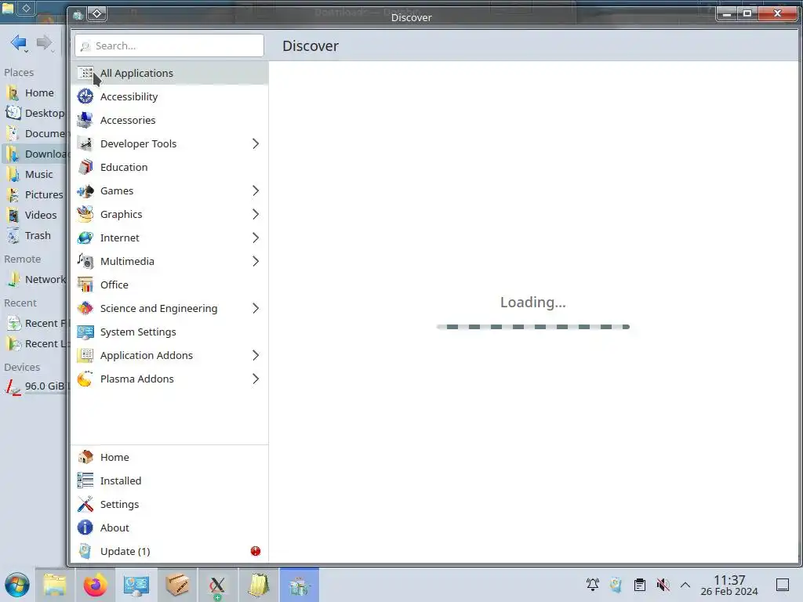The width and height of the screenshot is (803, 602).
Task: Click the Graphics paint icon
Action: [85, 215]
